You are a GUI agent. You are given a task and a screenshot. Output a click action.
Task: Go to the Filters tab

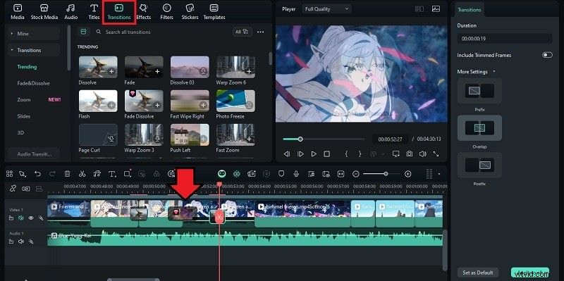[x=166, y=12]
